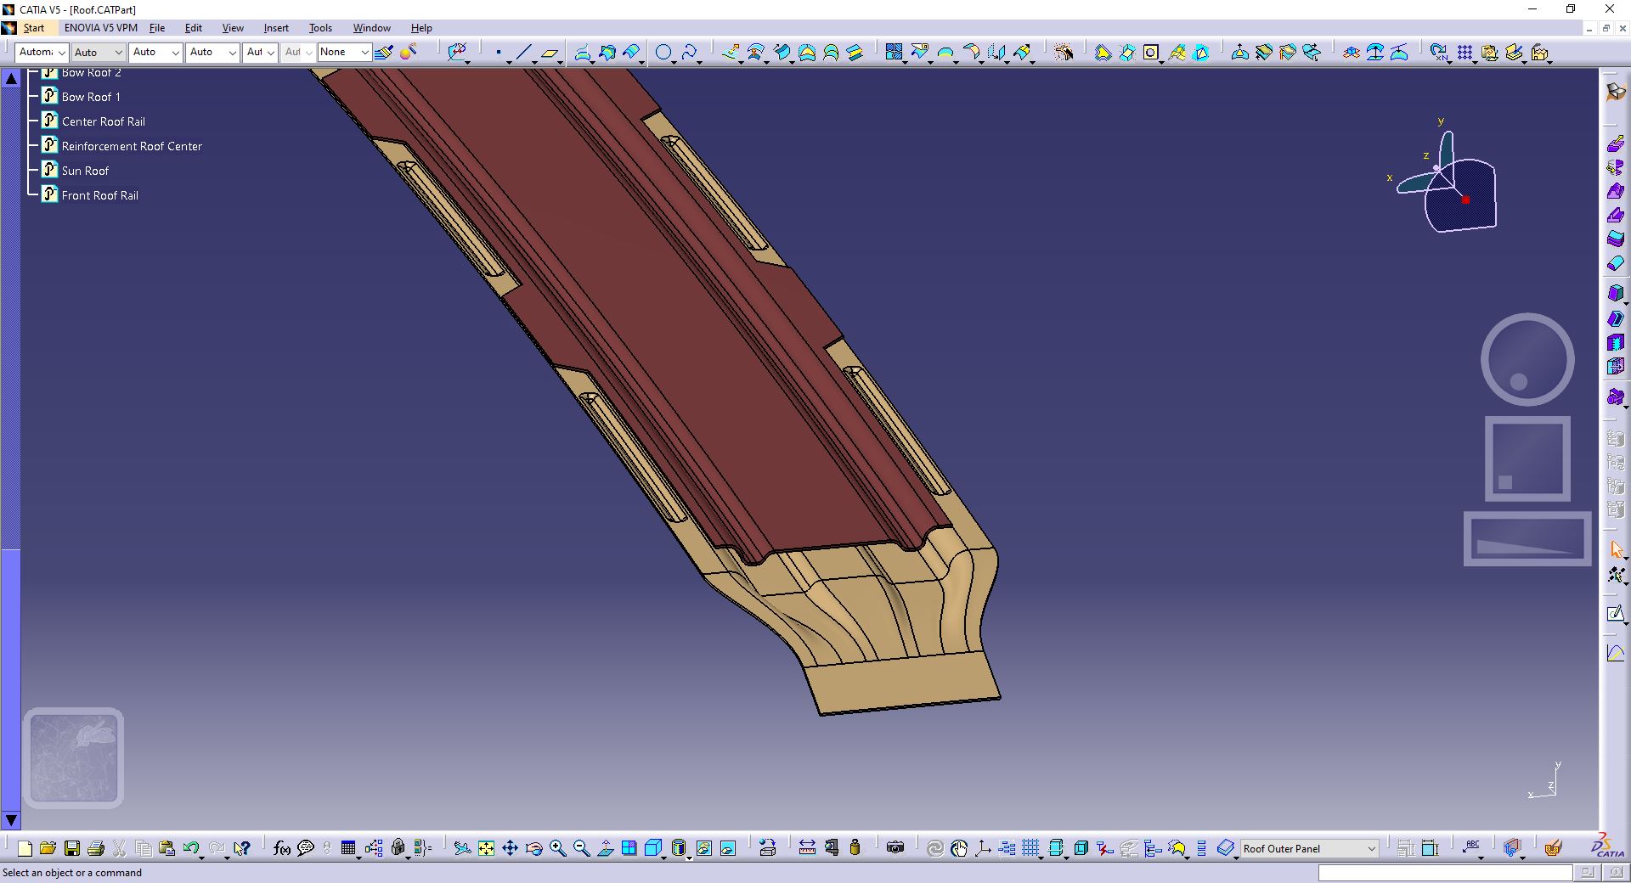Screen dimensions: 1631x883
Task: Open the Insert menu
Action: pos(276,28)
